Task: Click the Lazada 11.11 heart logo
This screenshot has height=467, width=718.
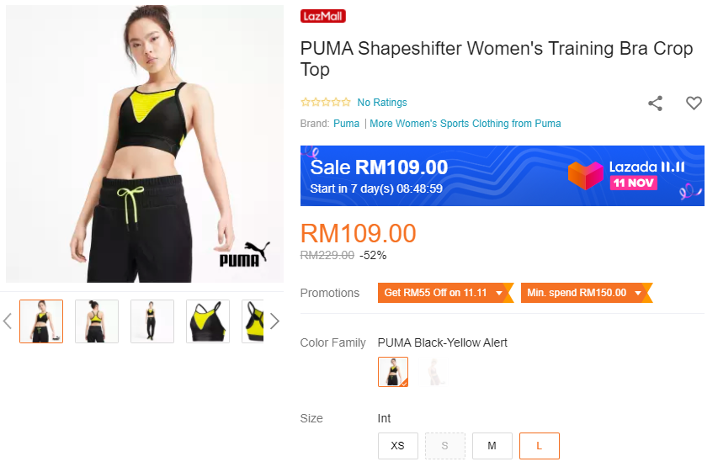Action: pos(585,175)
